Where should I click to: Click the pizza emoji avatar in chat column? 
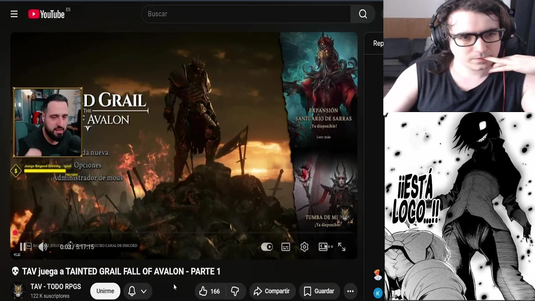378,275
